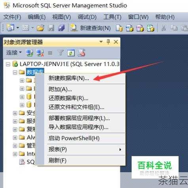Click the 管理 folder icon
188x188 pixels.
point(22,146)
